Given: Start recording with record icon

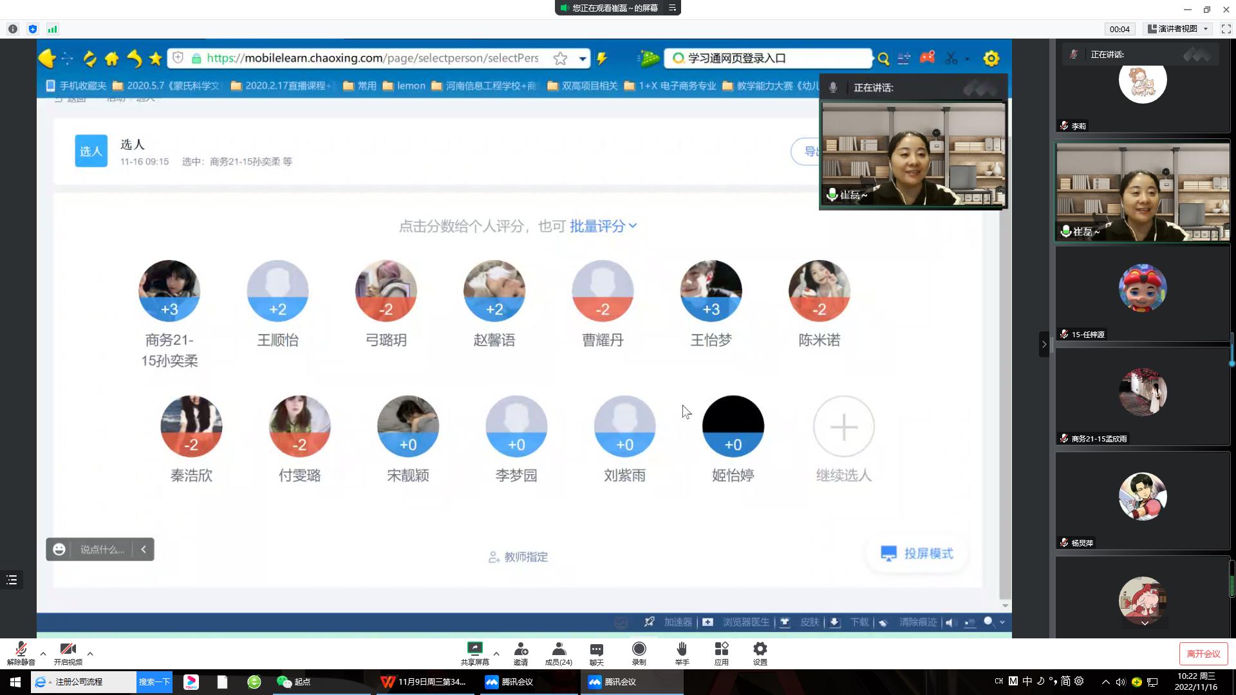Looking at the screenshot, I should pyautogui.click(x=639, y=649).
